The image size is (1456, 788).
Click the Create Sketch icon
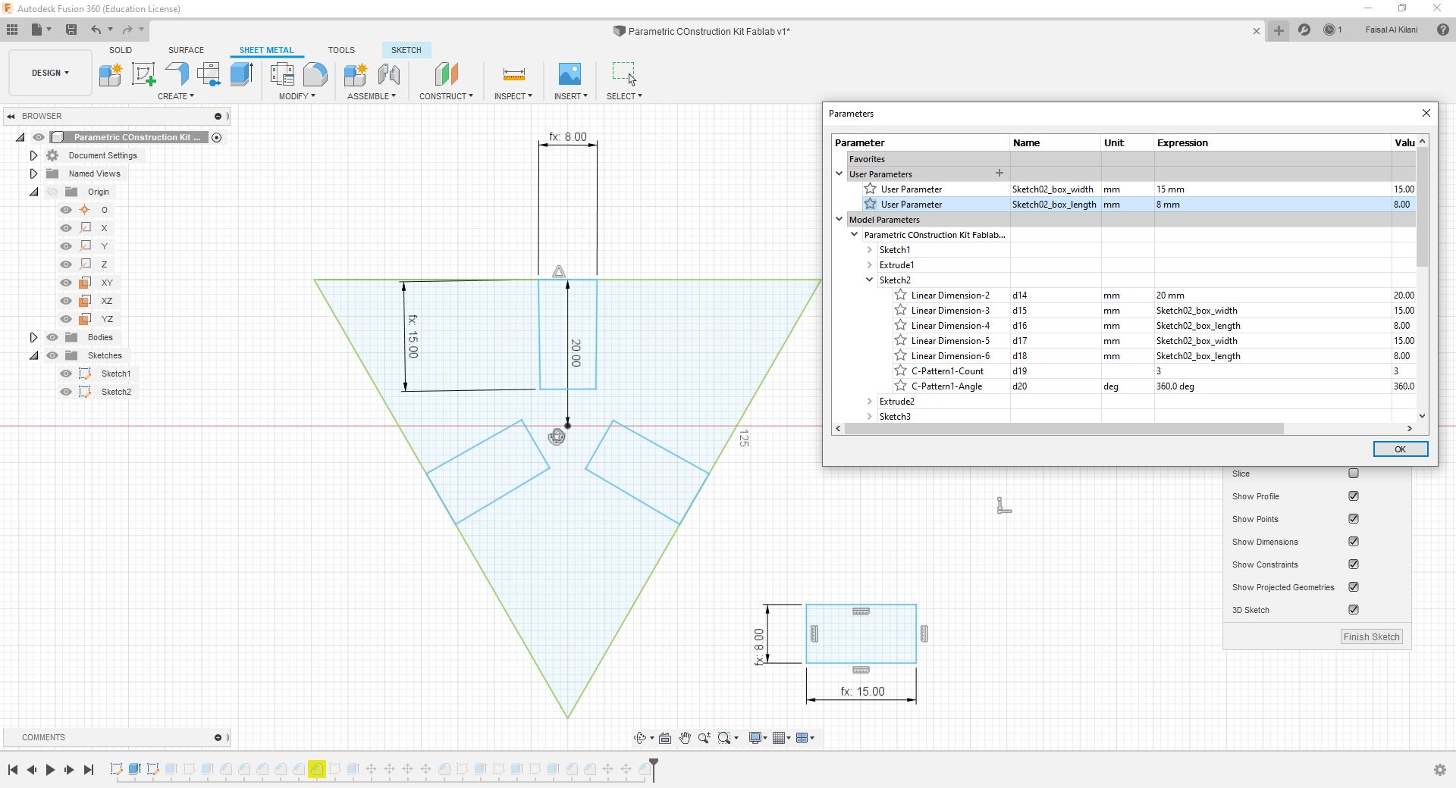click(x=143, y=74)
